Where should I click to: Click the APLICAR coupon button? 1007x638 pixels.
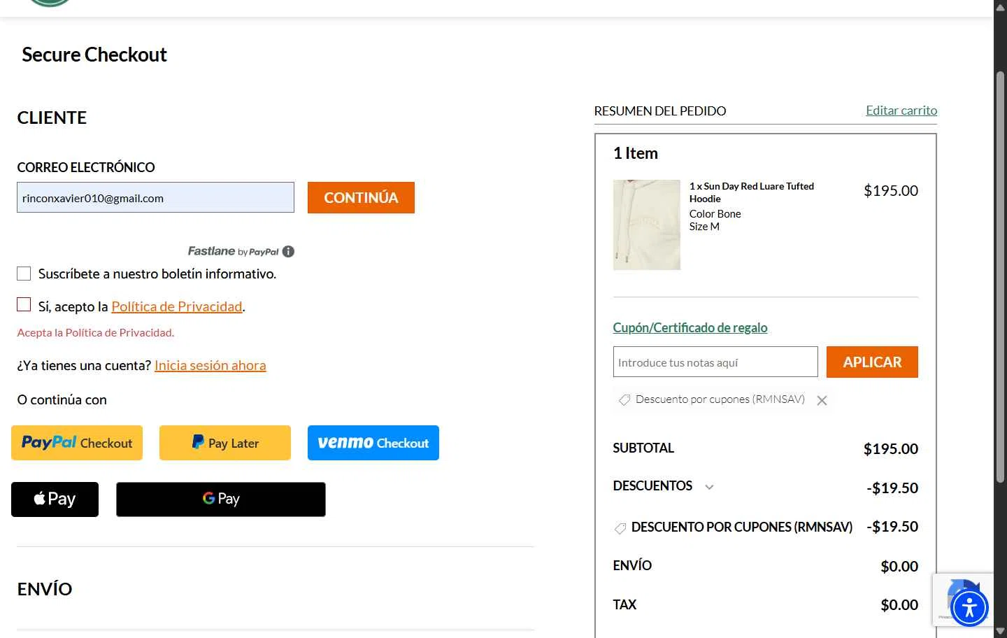pos(872,362)
